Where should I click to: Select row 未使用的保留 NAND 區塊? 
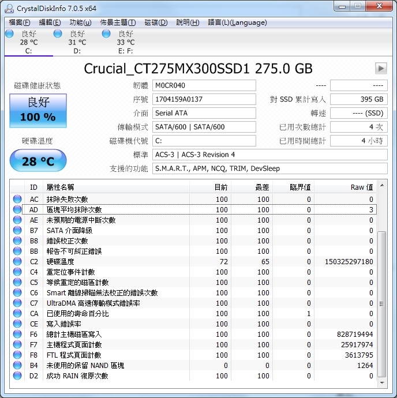(193, 365)
